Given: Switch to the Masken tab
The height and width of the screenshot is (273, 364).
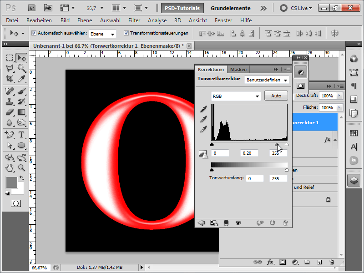Looking at the screenshot, I should coord(238,70).
